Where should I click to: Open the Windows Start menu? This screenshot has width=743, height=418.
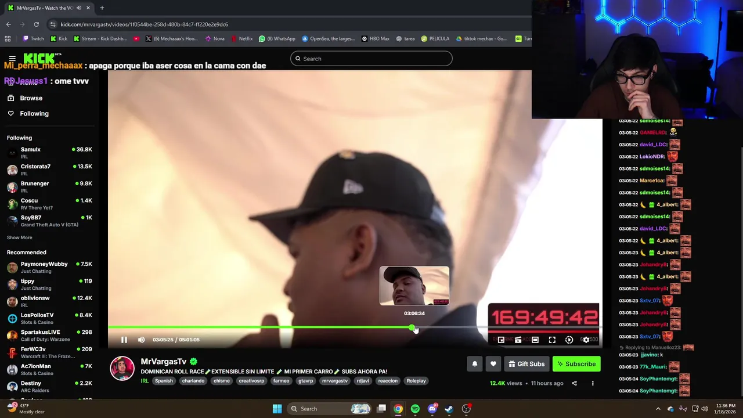(x=277, y=409)
